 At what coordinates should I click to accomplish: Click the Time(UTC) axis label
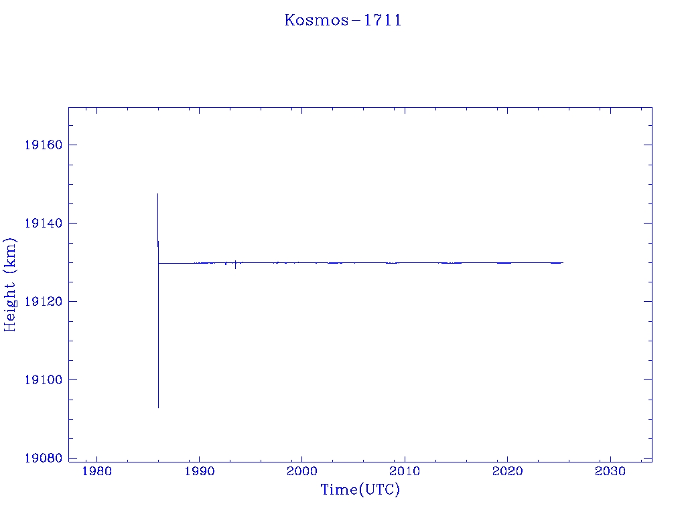pos(360,489)
